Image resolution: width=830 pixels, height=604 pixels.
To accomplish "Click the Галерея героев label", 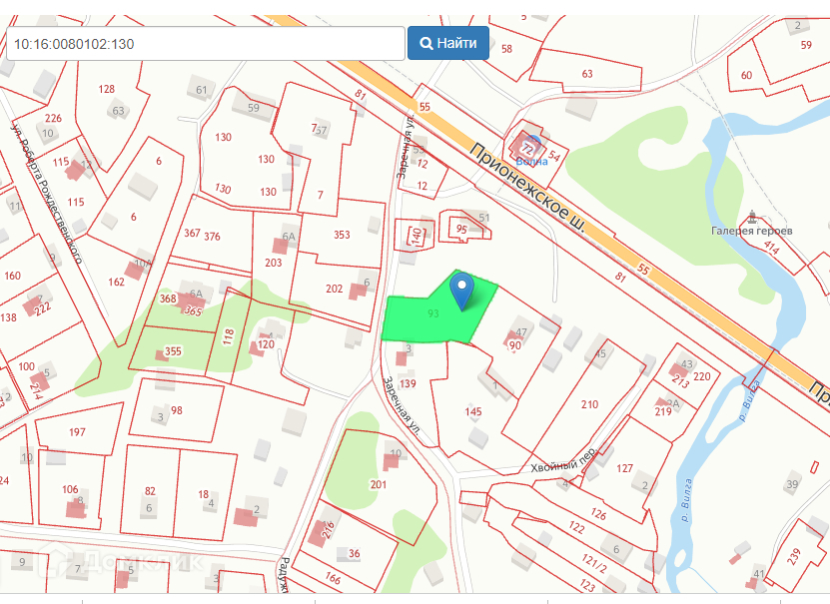I will tap(752, 231).
